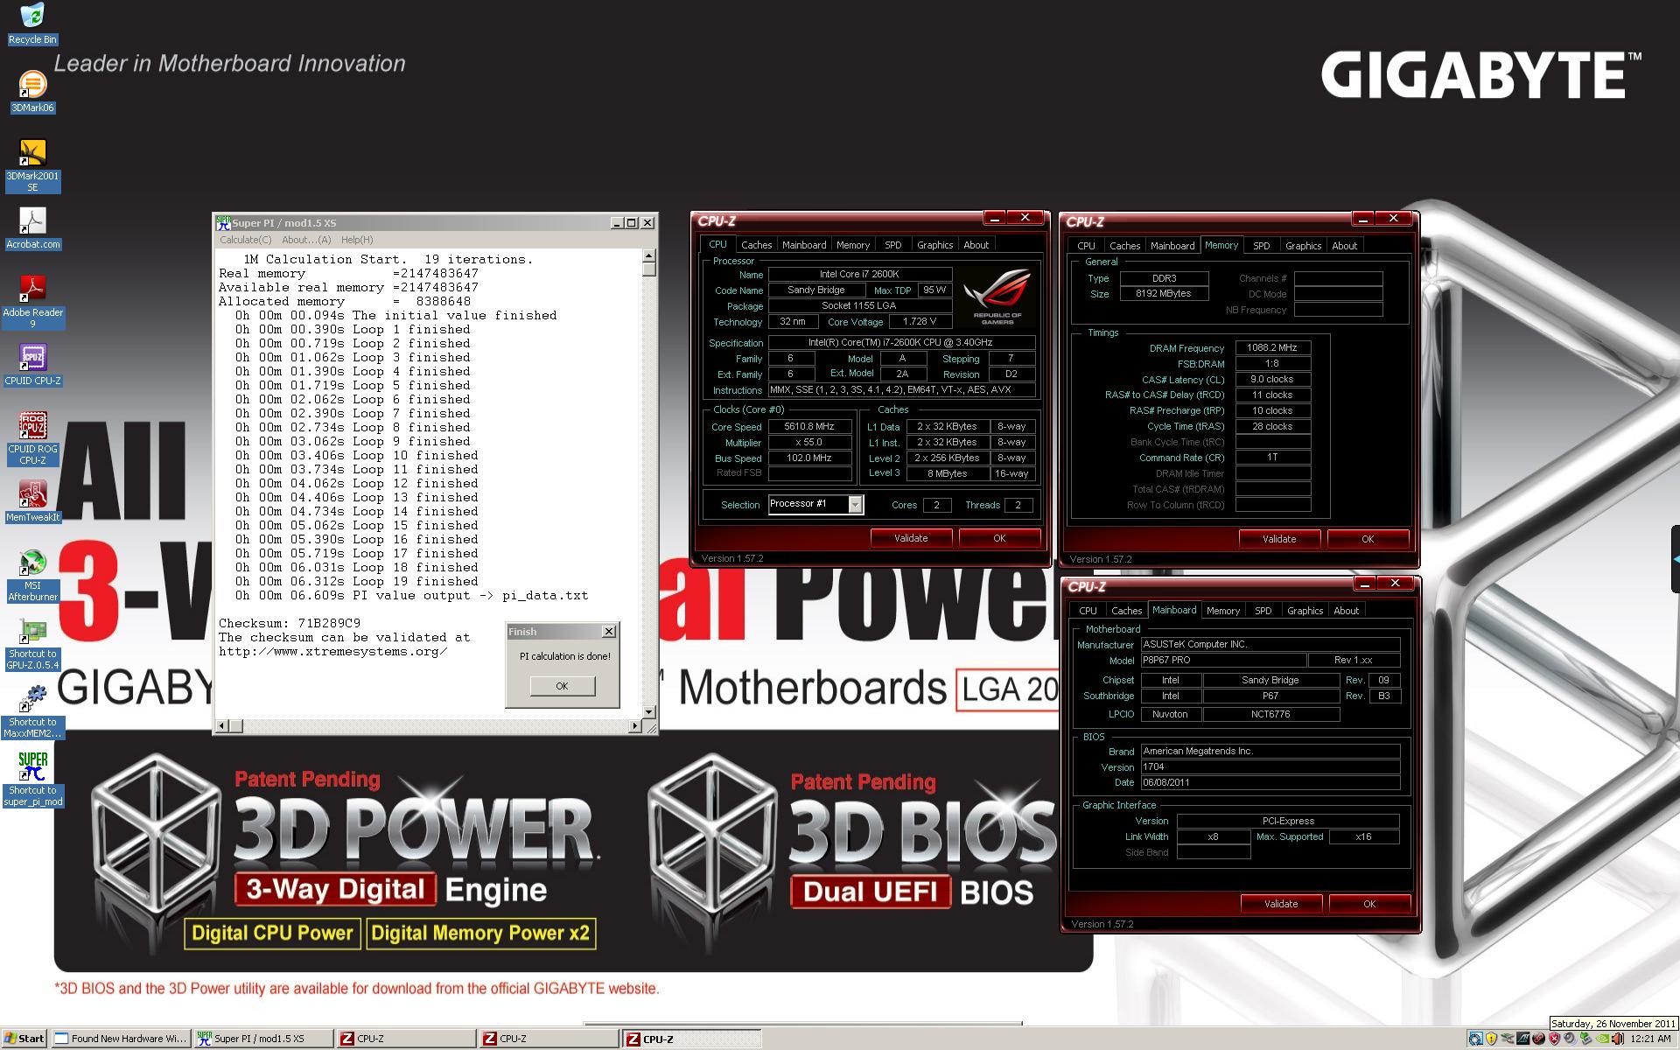The width and height of the screenshot is (1680, 1050).
Task: Switch to Found New Hardware Wizard taskbar item
Action: click(x=121, y=1039)
